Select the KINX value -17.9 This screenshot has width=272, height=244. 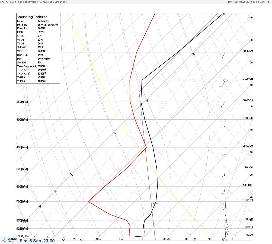[x=41, y=32]
